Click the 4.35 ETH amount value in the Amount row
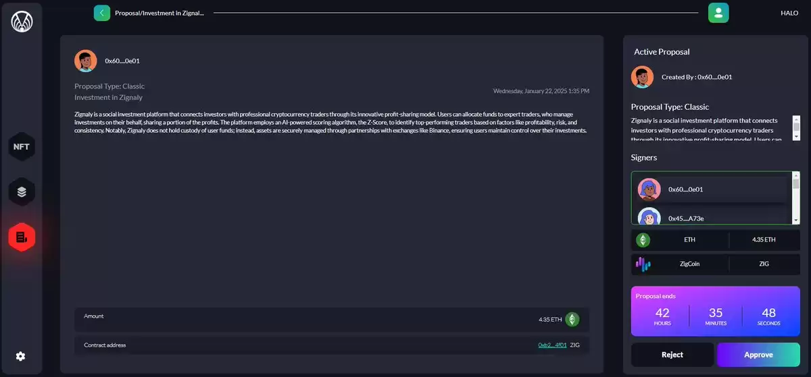This screenshot has width=811, height=377. [550, 320]
